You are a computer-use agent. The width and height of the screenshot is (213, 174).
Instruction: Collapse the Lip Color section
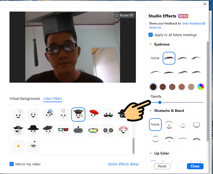tap(150, 153)
